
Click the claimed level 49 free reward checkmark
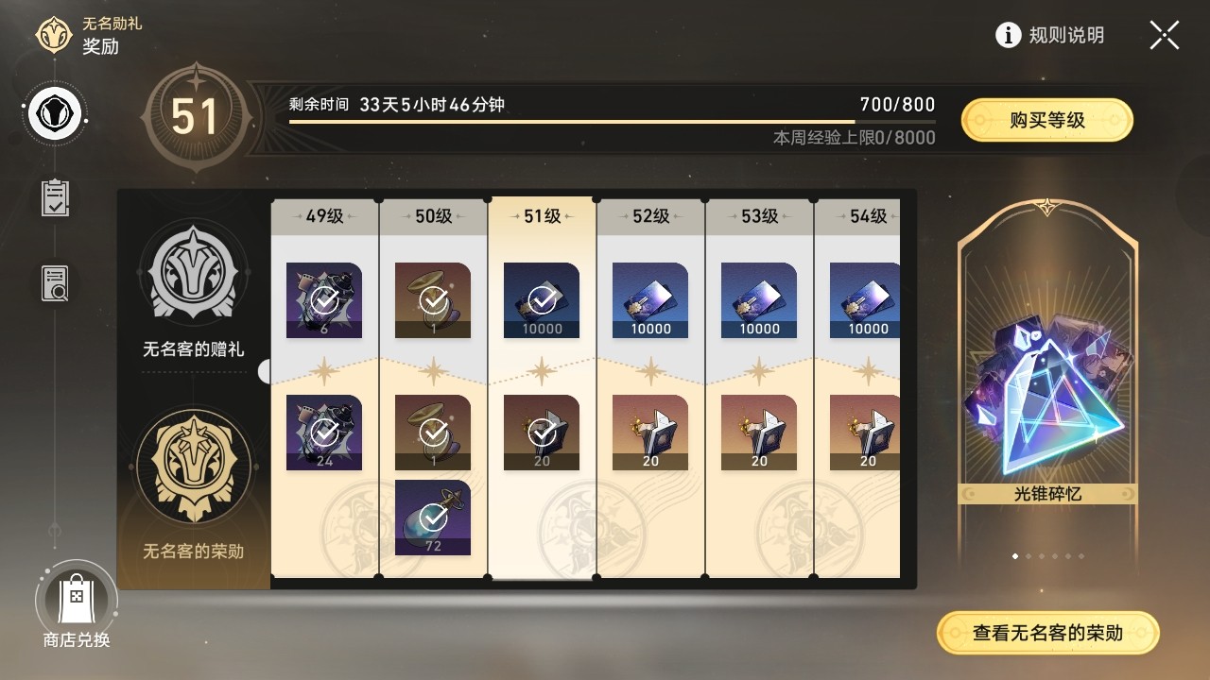click(x=324, y=300)
